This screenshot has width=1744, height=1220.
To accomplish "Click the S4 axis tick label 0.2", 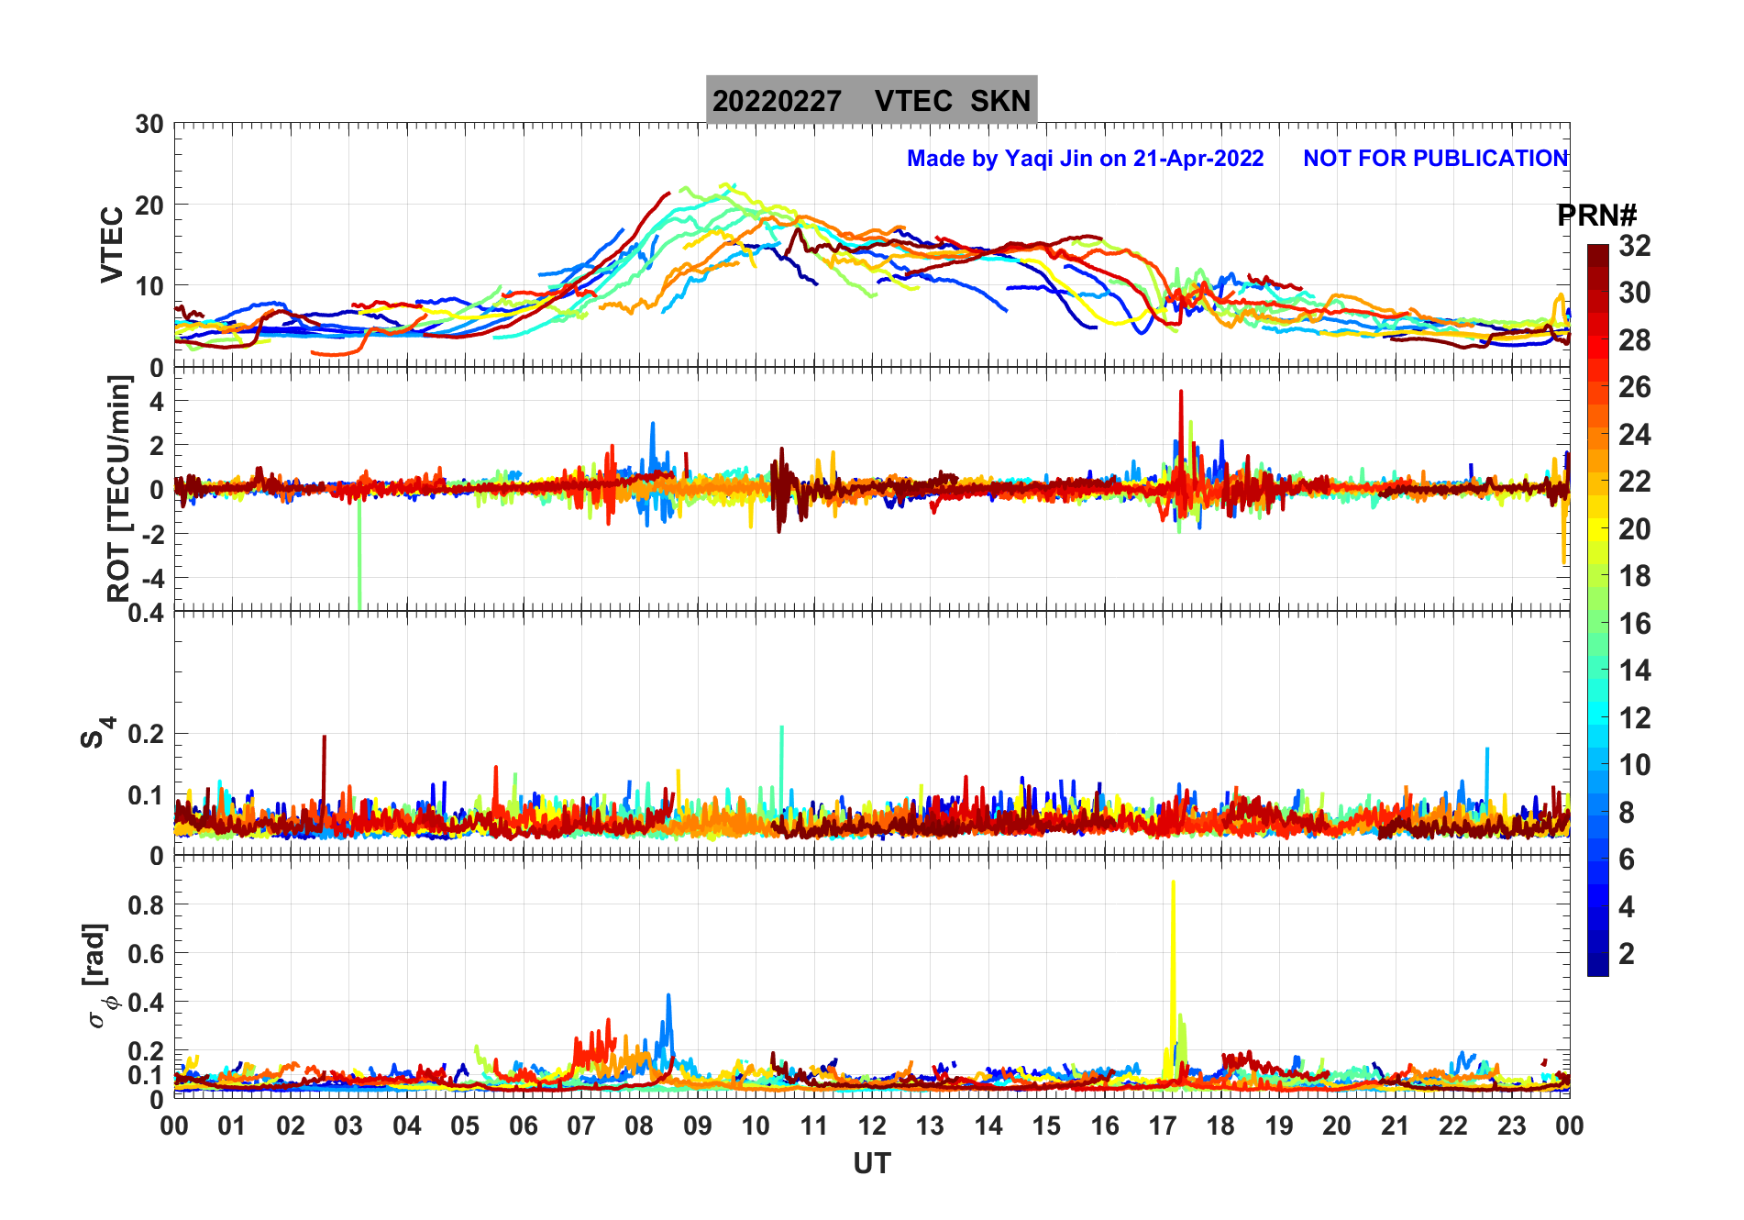I will pos(146,734).
